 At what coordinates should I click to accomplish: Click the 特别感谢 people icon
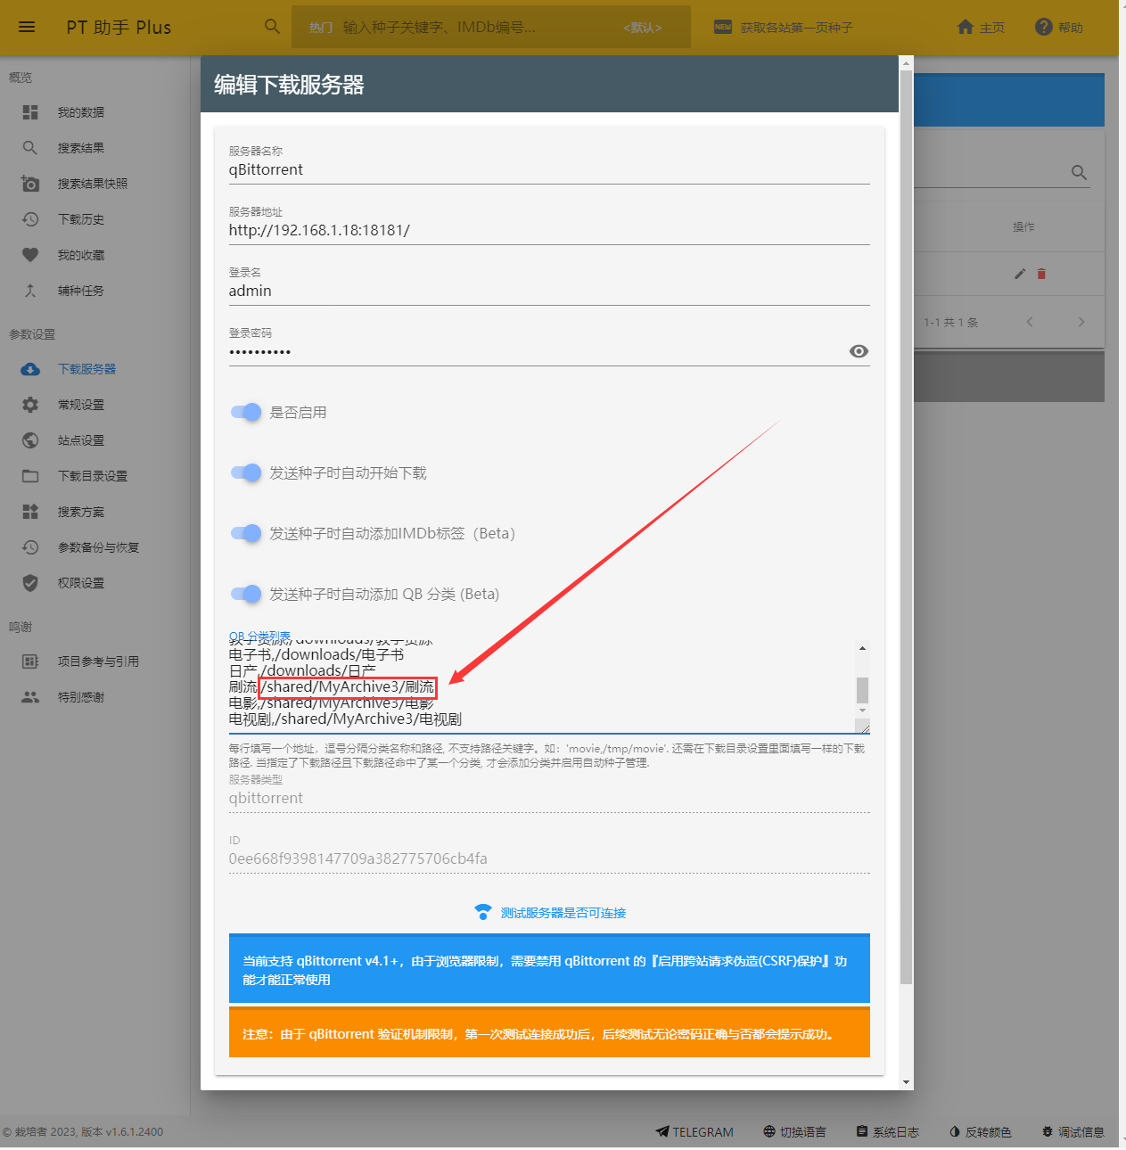(x=30, y=697)
